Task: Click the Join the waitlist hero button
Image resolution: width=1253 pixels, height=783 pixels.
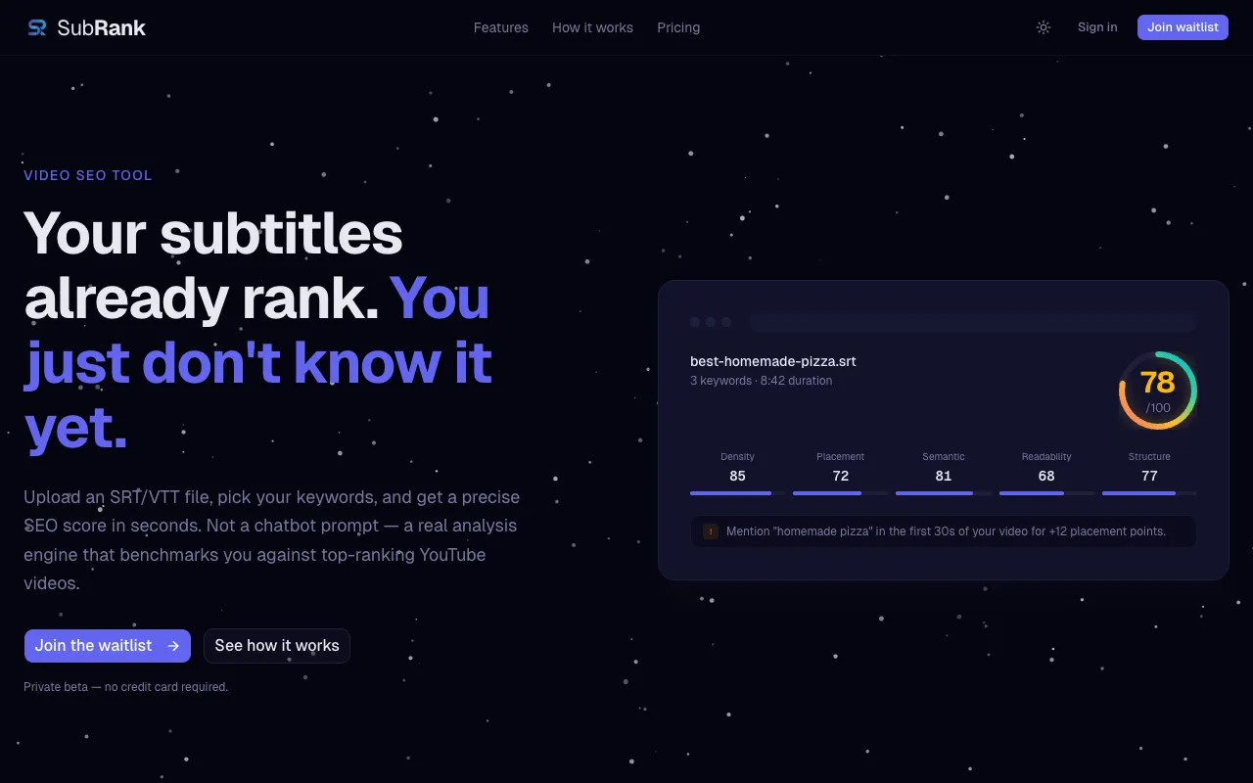Action: point(108,646)
